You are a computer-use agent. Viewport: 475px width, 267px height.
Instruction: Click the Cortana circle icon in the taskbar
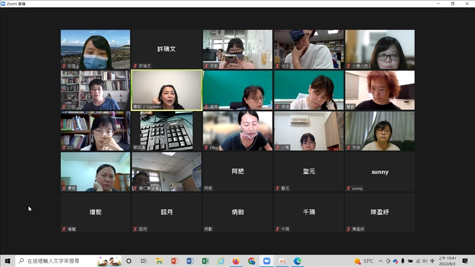tap(129, 261)
